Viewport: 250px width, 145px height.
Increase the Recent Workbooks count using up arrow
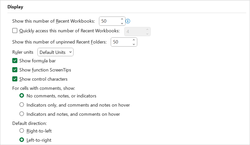[122, 19]
